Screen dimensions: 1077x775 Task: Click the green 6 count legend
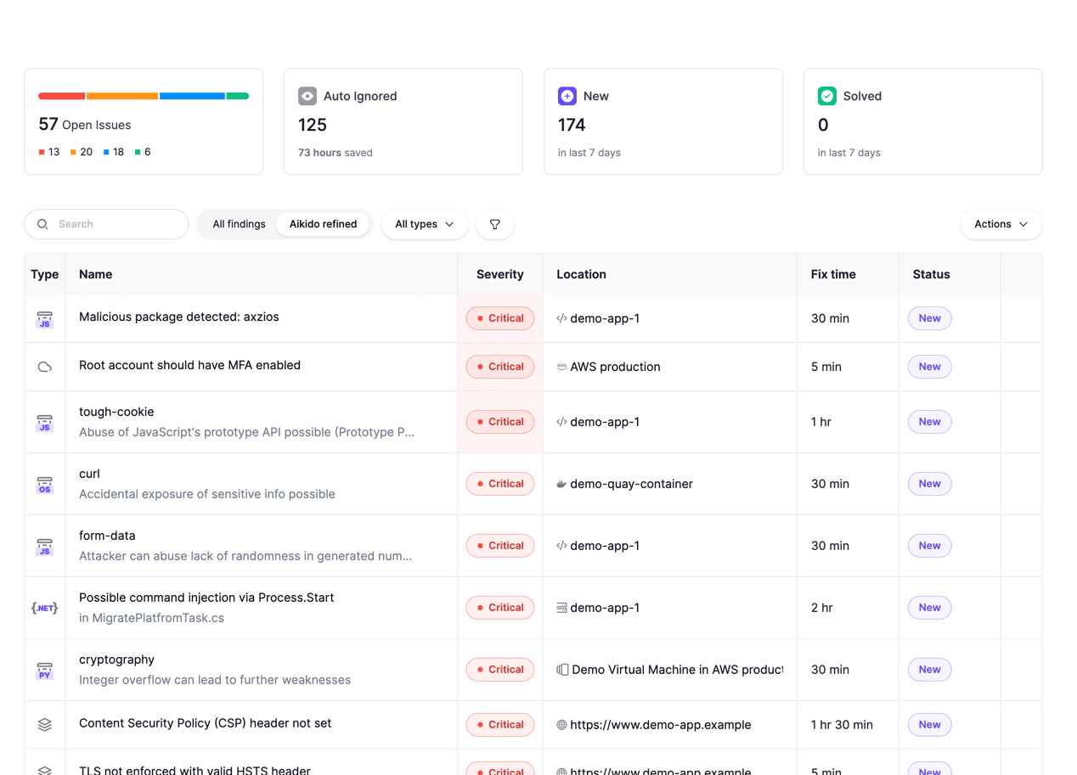coord(143,152)
